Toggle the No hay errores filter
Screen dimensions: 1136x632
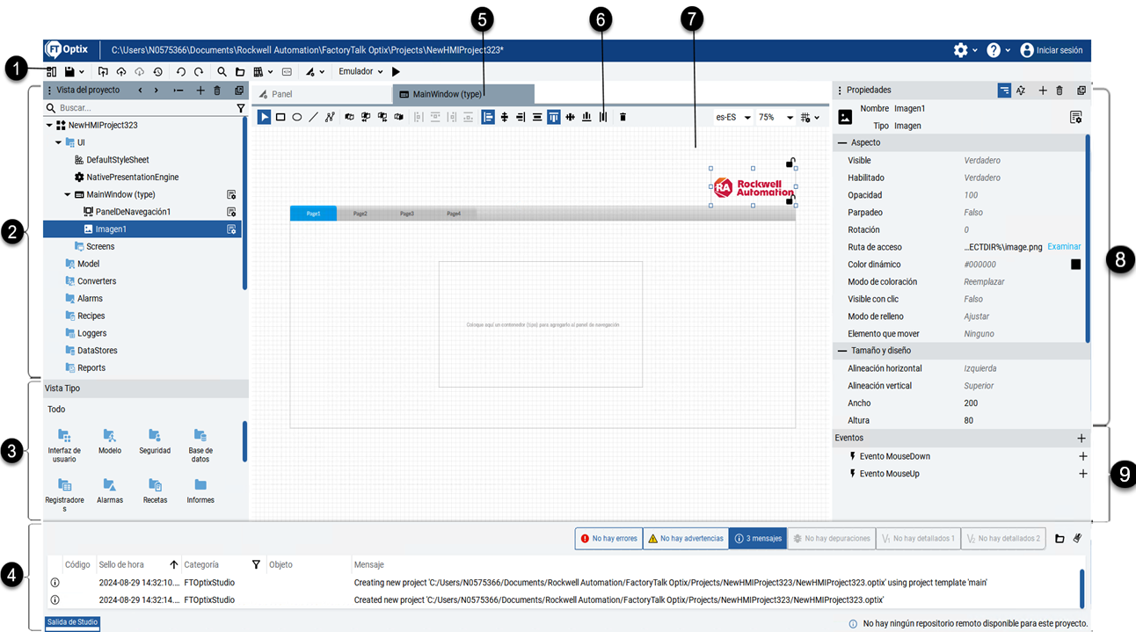pos(608,539)
